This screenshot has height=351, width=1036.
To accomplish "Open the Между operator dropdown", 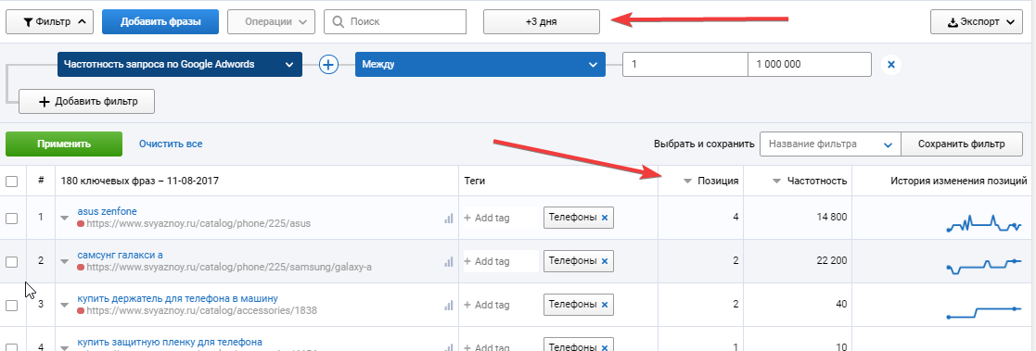I will pyautogui.click(x=480, y=65).
